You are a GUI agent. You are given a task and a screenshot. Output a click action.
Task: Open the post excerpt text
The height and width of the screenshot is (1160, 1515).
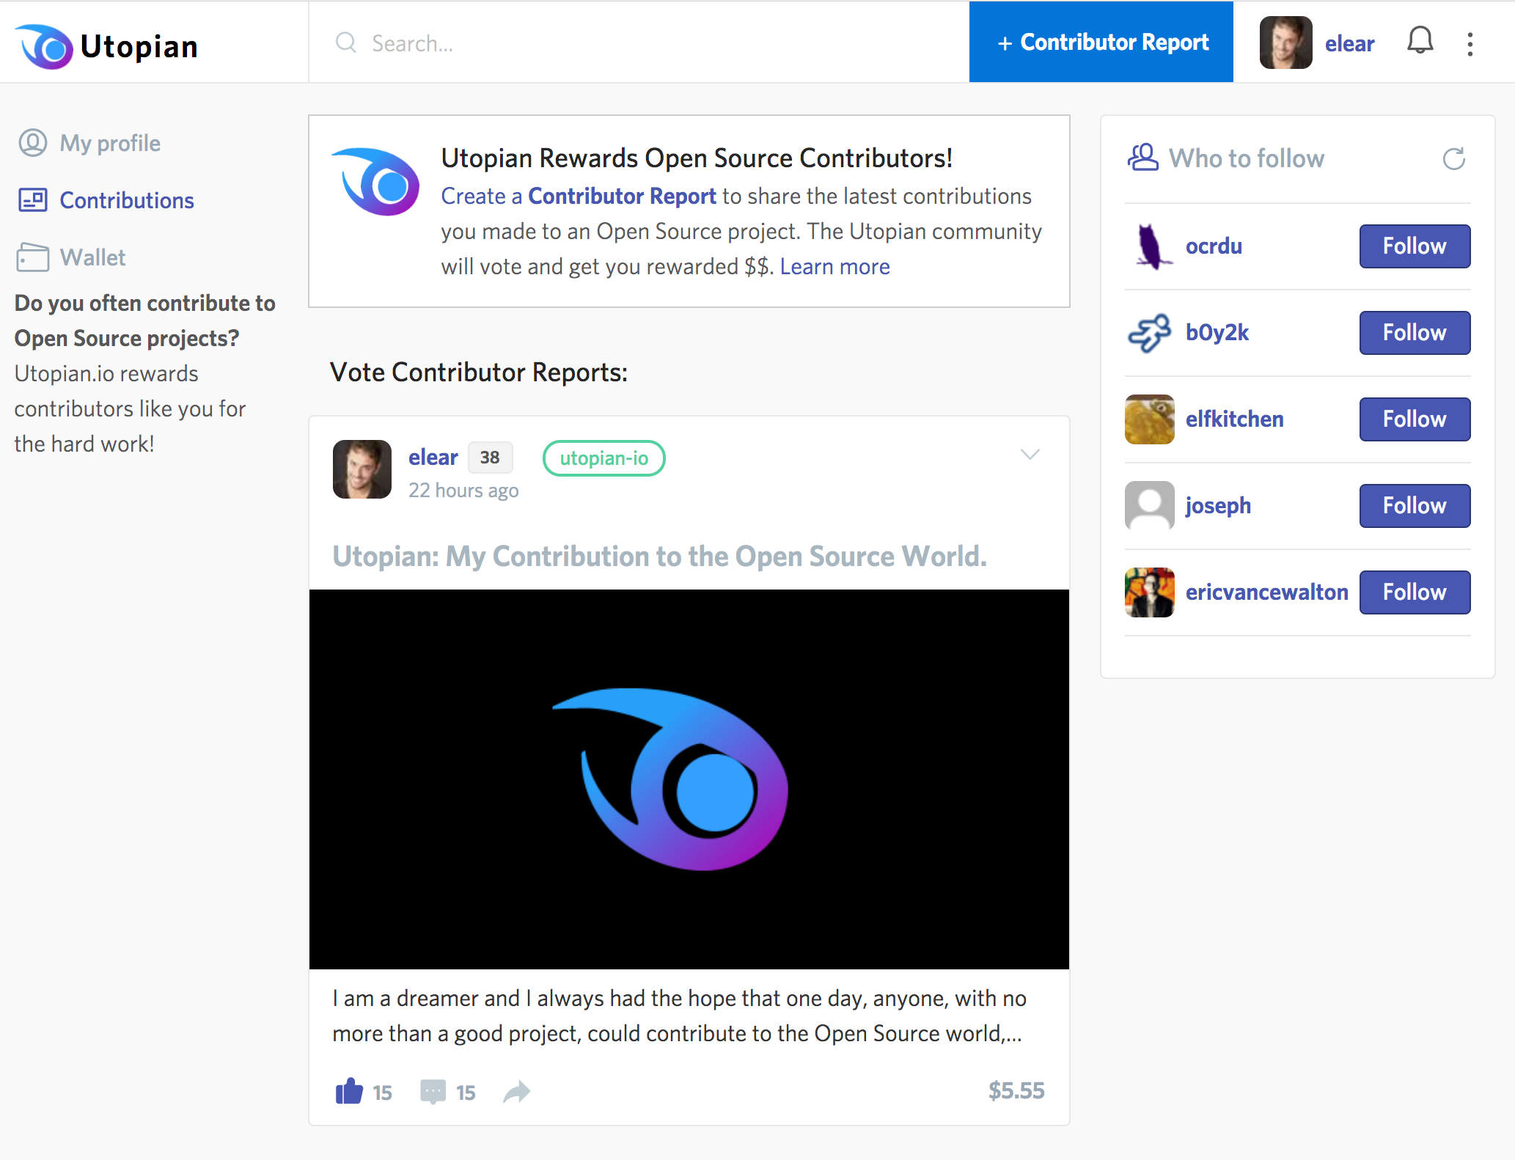click(680, 1016)
